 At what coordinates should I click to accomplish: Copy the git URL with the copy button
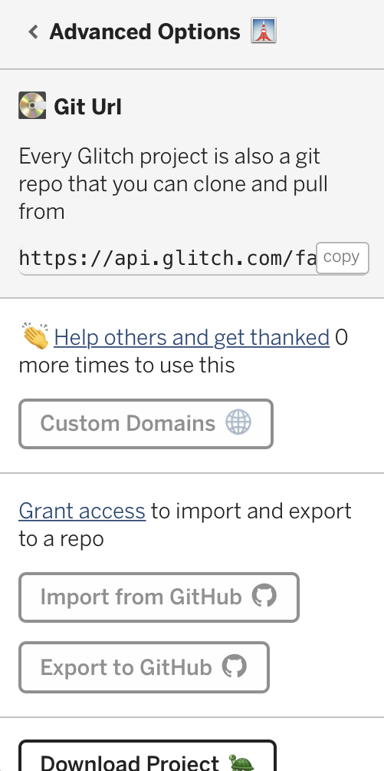point(343,258)
